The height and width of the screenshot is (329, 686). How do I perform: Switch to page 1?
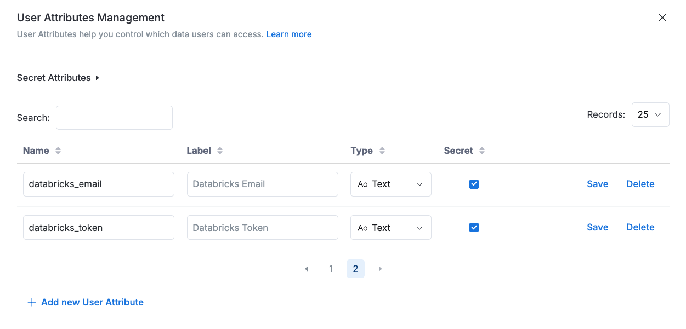[331, 269]
